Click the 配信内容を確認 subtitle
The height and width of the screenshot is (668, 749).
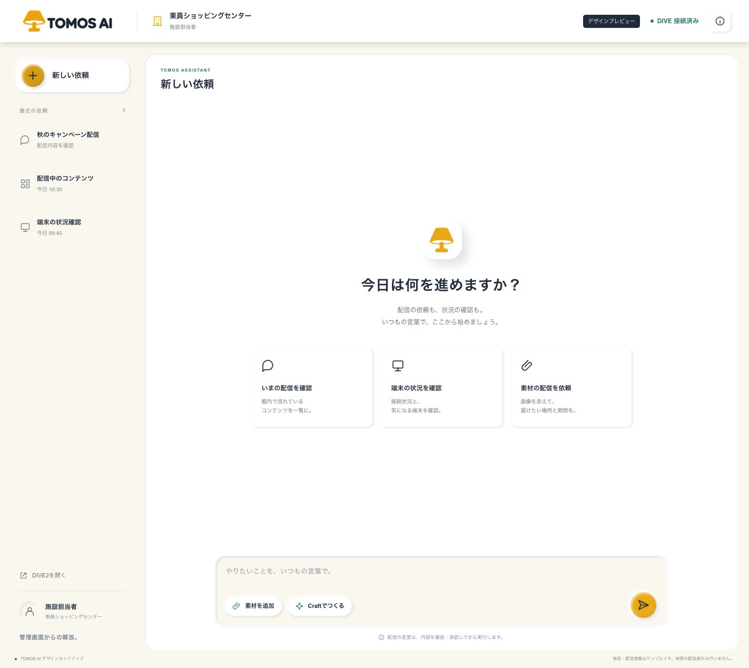[x=55, y=145]
